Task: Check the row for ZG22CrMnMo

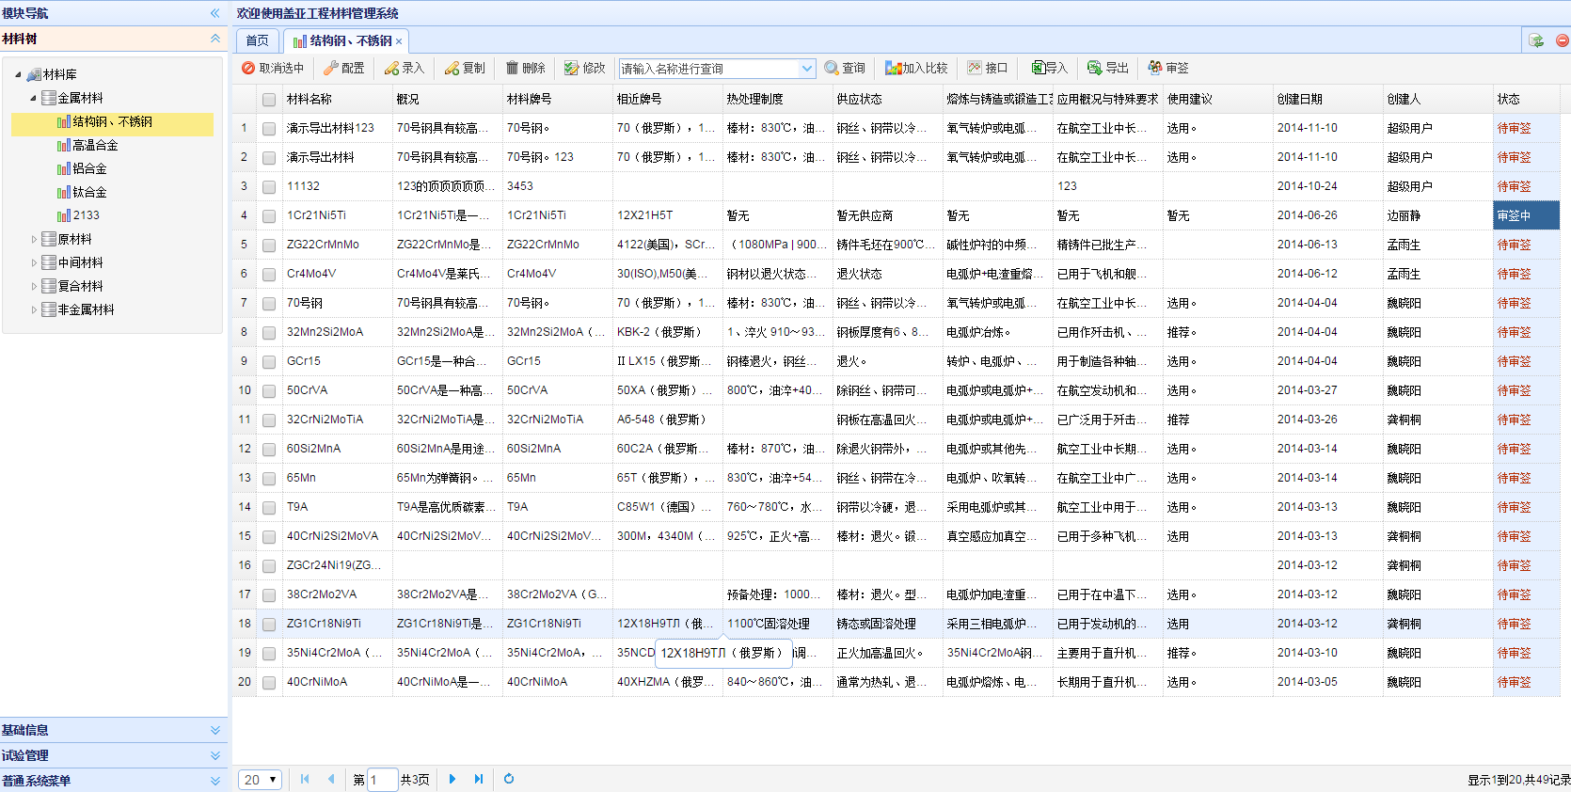Action: 269,246
